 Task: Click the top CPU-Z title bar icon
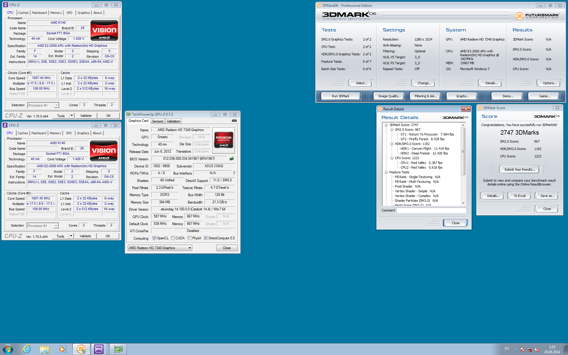(x=5, y=5)
